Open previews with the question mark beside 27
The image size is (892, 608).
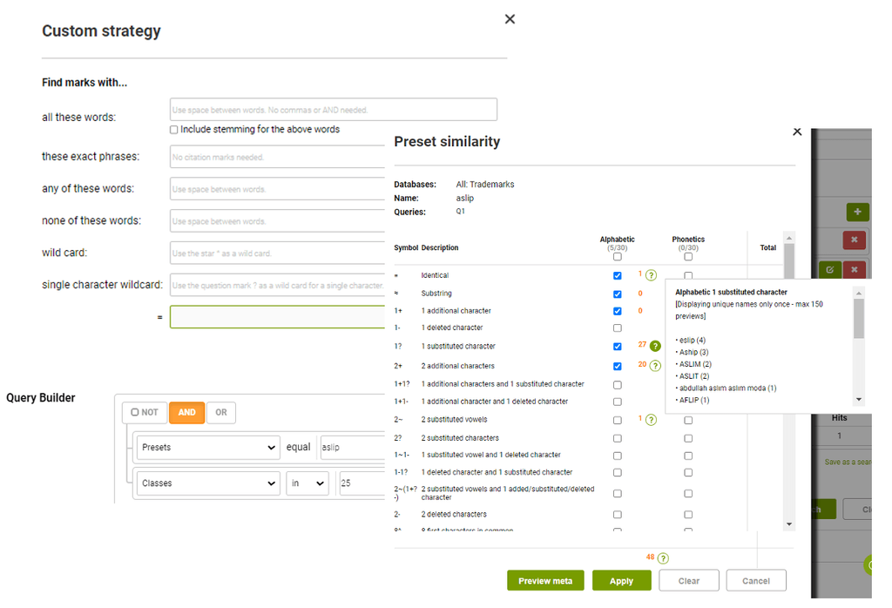coord(655,346)
